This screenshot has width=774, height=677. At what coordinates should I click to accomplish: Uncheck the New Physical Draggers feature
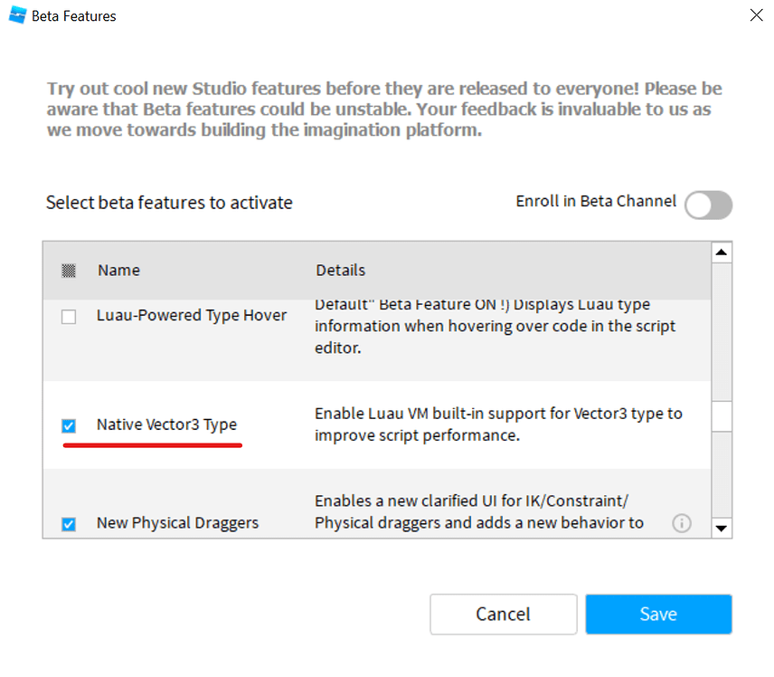coord(69,523)
